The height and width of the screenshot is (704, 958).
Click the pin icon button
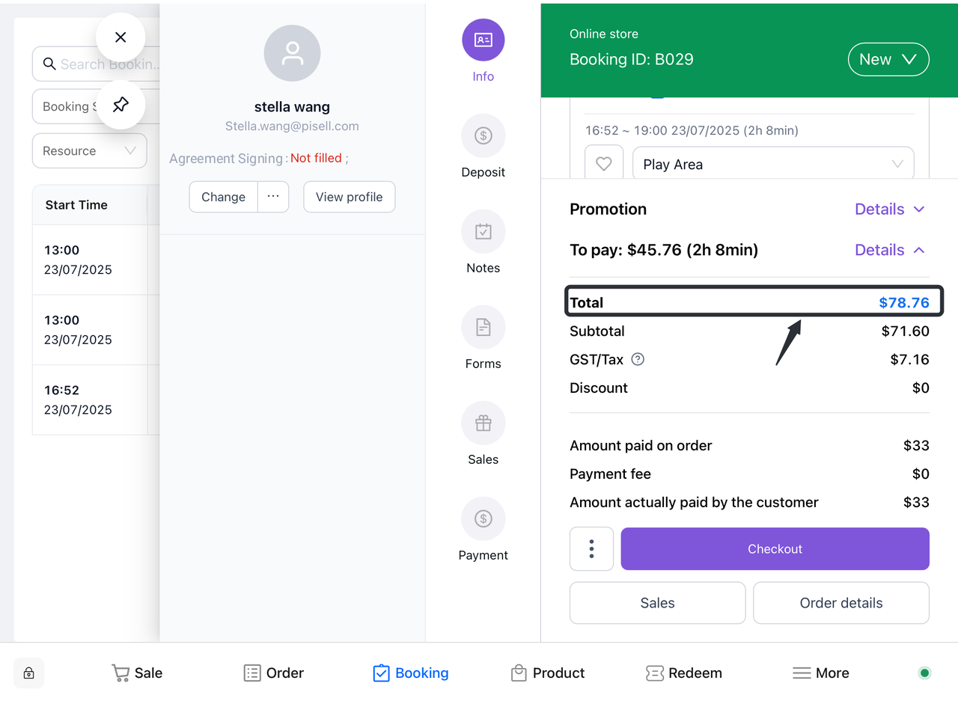(120, 104)
